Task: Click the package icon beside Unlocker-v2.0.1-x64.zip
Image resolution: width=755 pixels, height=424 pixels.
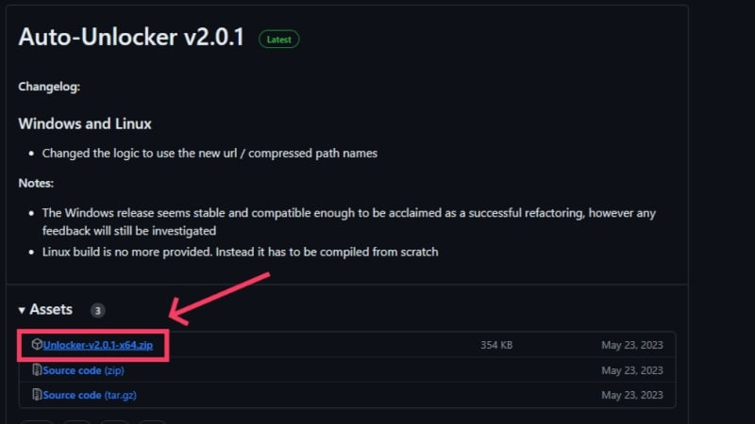Action: point(37,344)
